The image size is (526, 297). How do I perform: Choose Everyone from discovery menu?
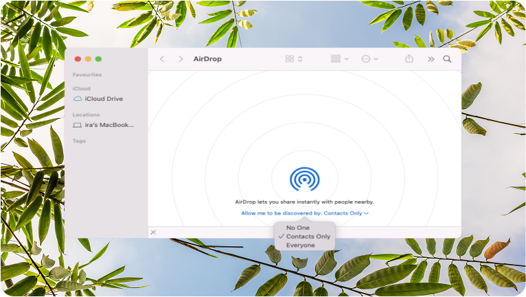click(301, 246)
